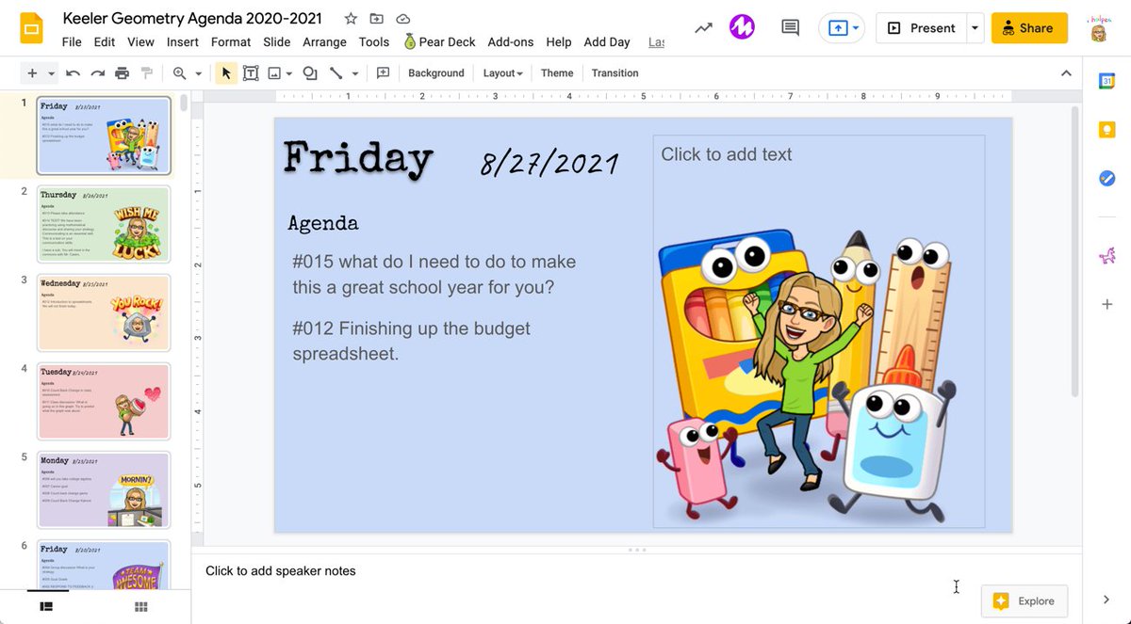
Task: Open the insert image dropdown arrow
Action: coord(289,73)
